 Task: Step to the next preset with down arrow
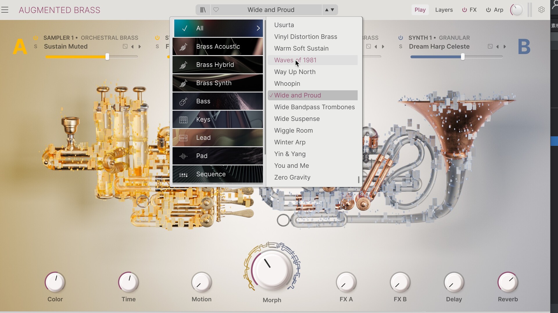pos(332,10)
